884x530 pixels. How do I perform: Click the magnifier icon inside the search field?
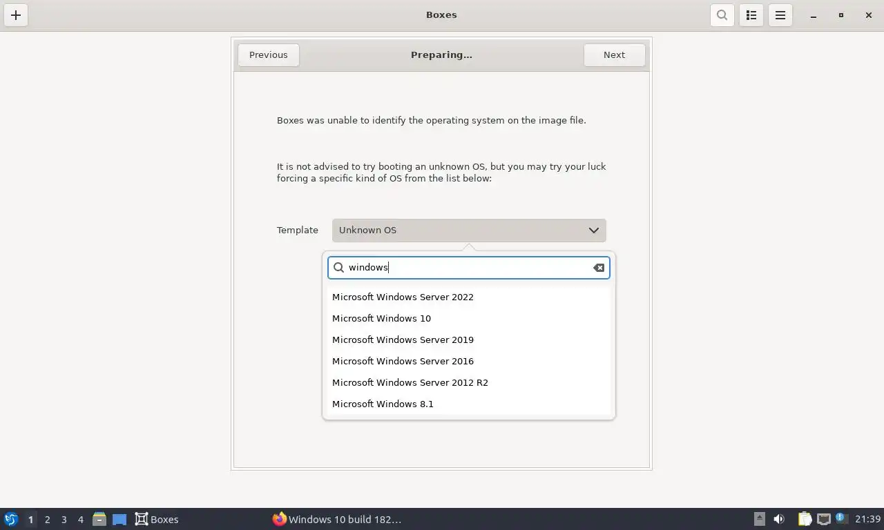[x=338, y=268]
